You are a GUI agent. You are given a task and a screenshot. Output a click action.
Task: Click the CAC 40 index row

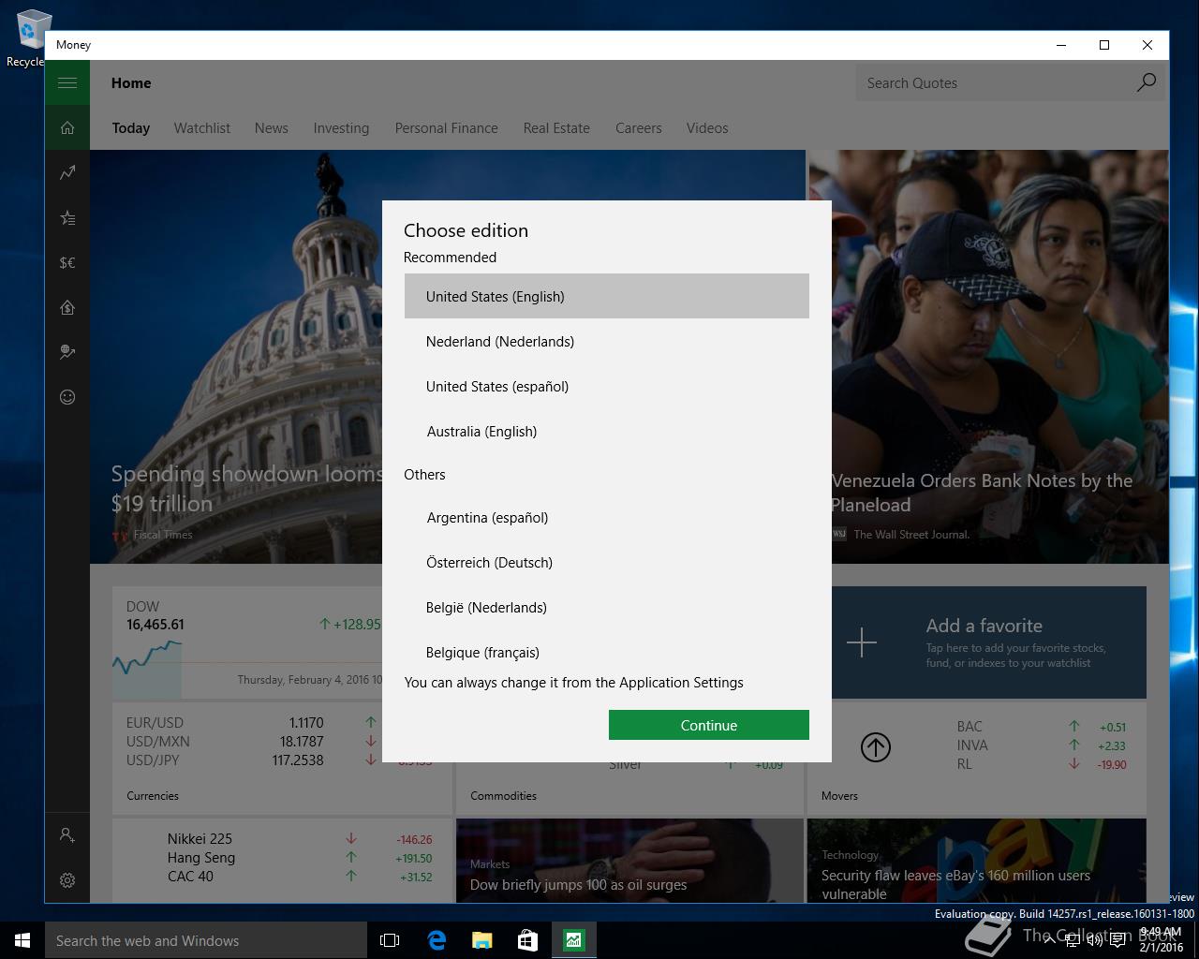[x=300, y=877]
